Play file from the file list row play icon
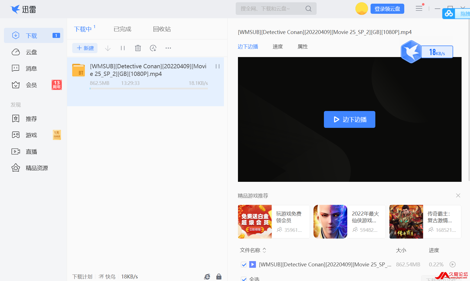The image size is (470, 281). pyautogui.click(x=452, y=264)
